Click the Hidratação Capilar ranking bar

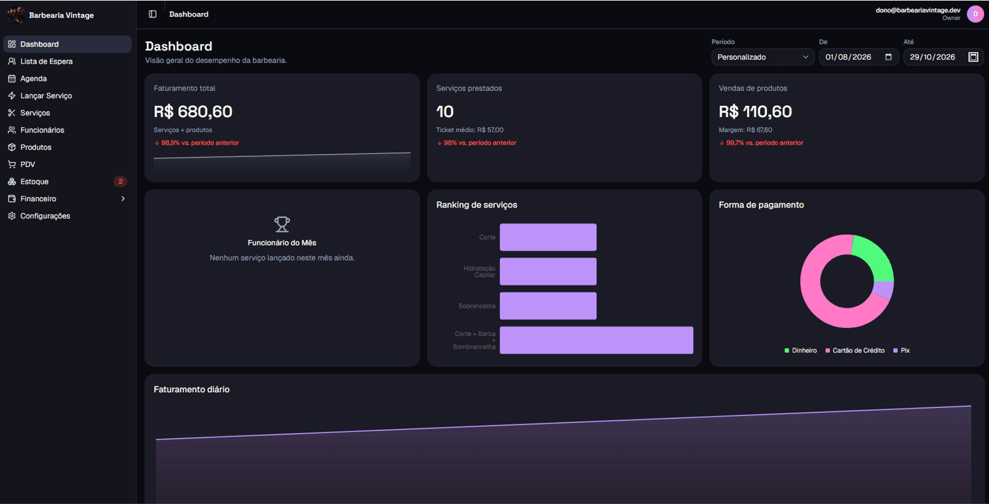tap(548, 272)
